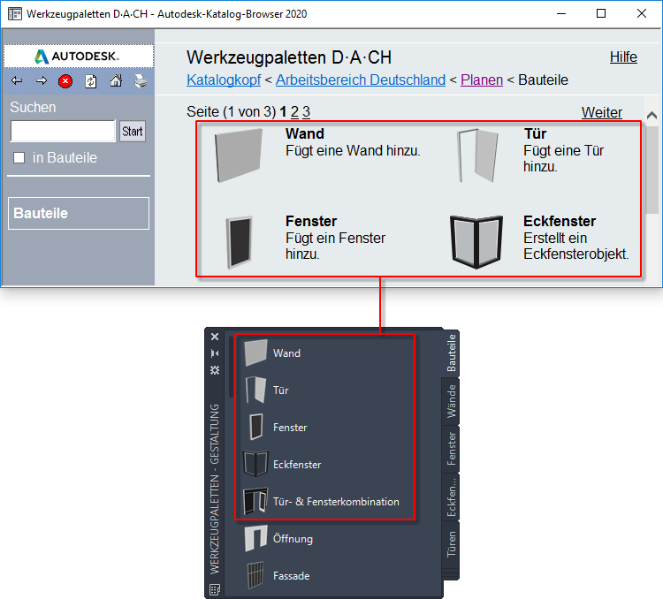The width and height of the screenshot is (663, 599).
Task: Switch to the Türen palette tab
Action: pos(451,544)
